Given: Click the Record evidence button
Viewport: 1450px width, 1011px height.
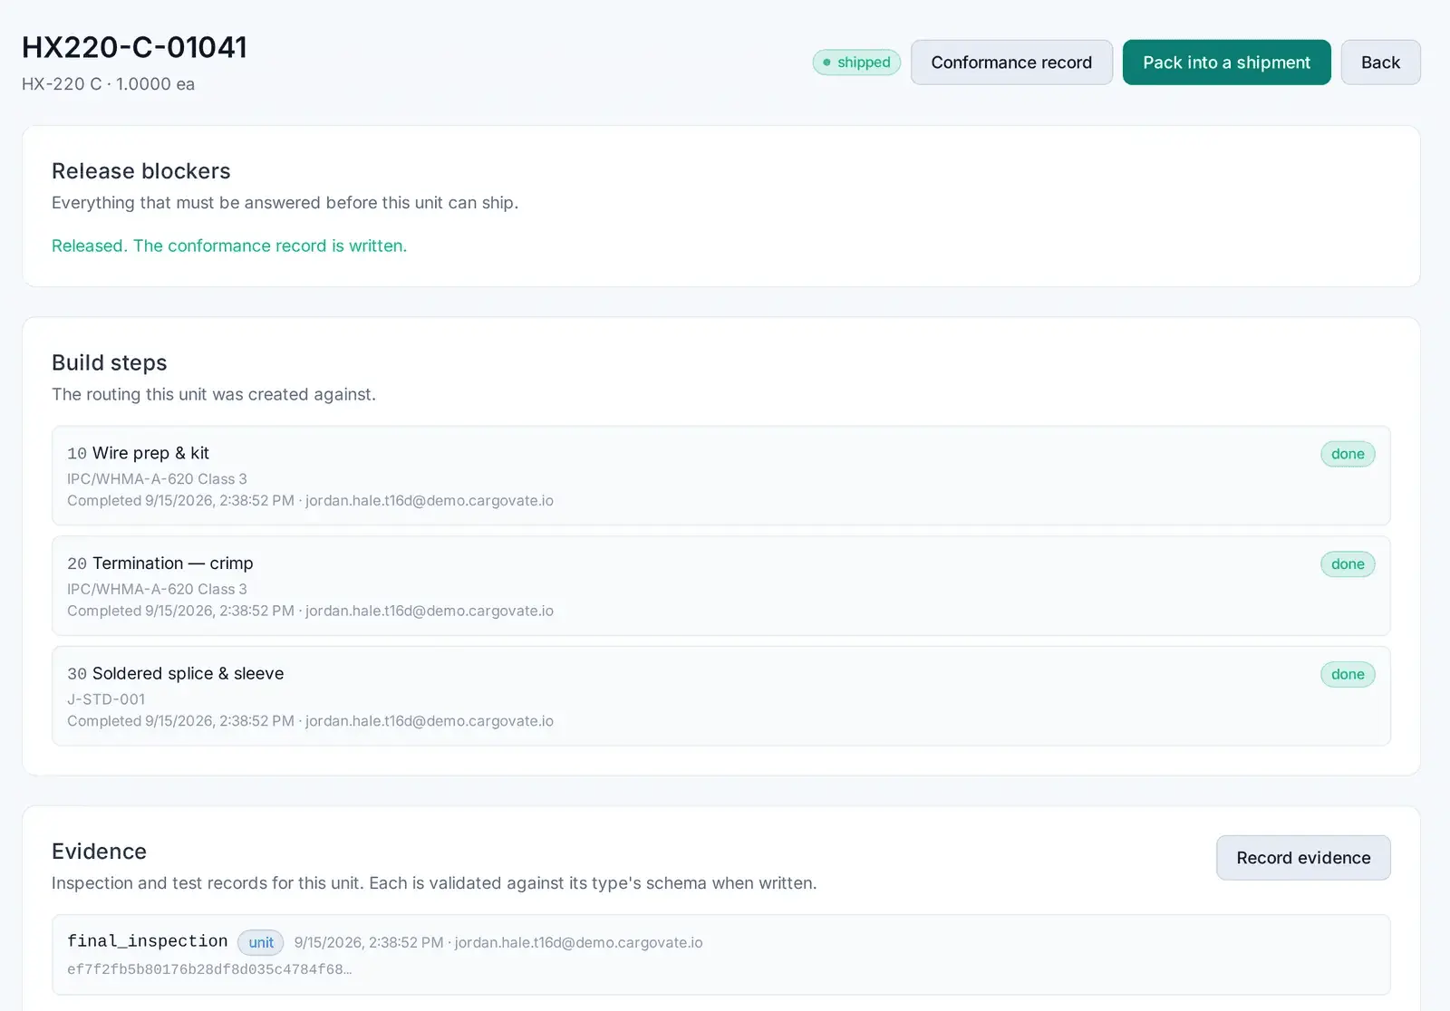Looking at the screenshot, I should click(1303, 858).
